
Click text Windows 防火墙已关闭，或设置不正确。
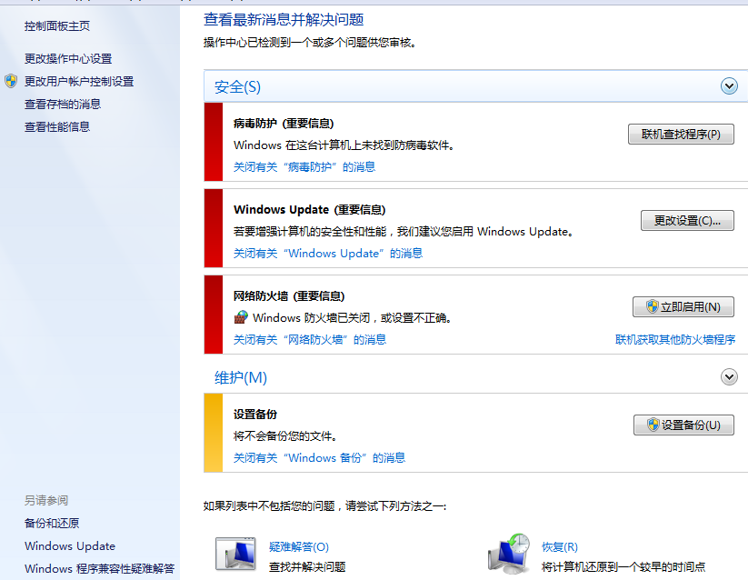pos(352,317)
